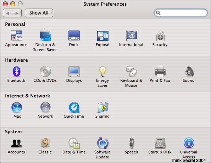The width and height of the screenshot is (211, 163).
Task: Click into the search field
Action: pos(181,13)
